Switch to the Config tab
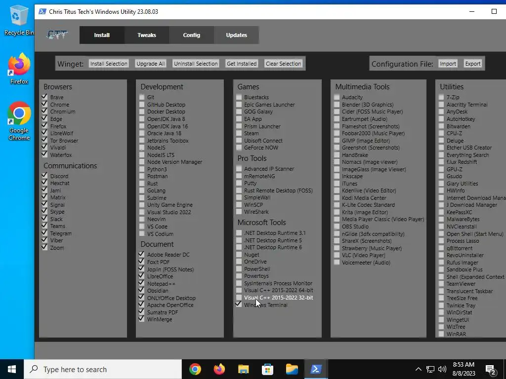The image size is (506, 379). click(x=191, y=35)
